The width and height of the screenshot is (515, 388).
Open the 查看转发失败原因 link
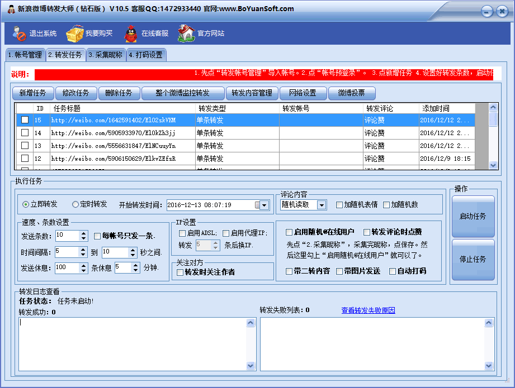(368, 310)
